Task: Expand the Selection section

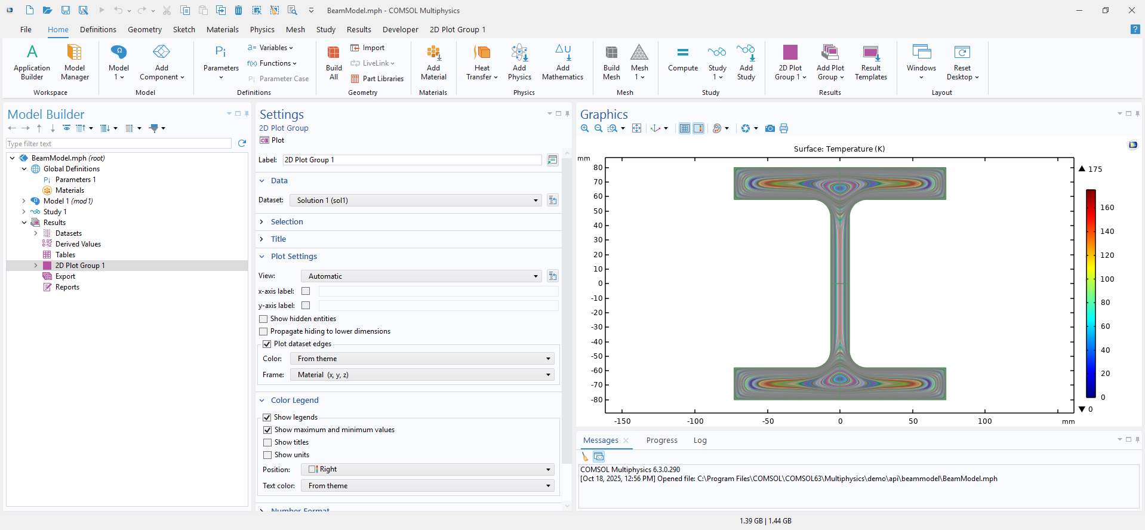Action: [287, 221]
